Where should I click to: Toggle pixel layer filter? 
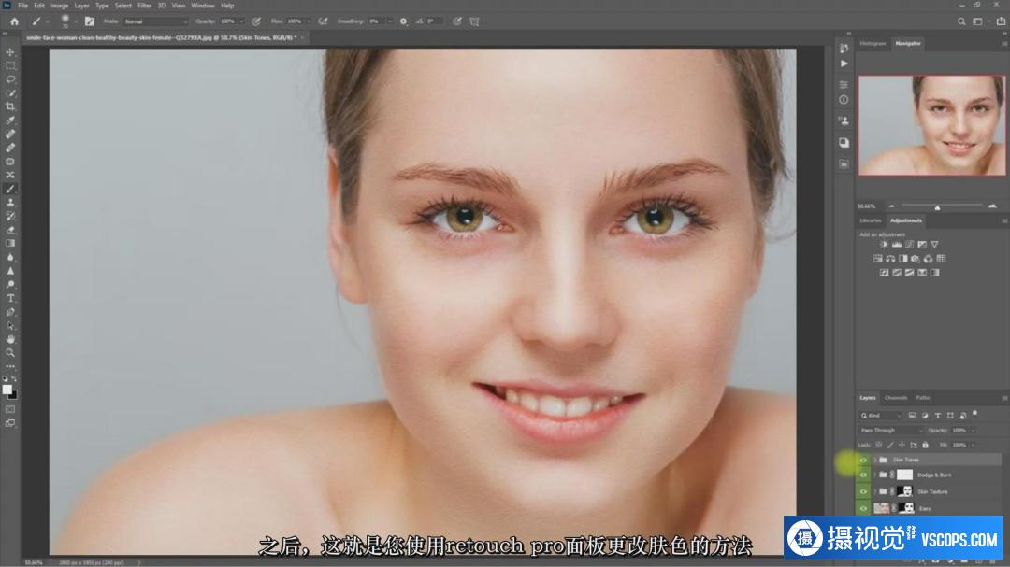[912, 416]
